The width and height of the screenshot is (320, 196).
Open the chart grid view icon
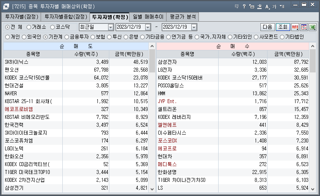click(304, 27)
